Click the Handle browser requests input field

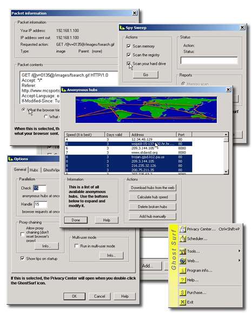pyautogui.click(x=41, y=204)
